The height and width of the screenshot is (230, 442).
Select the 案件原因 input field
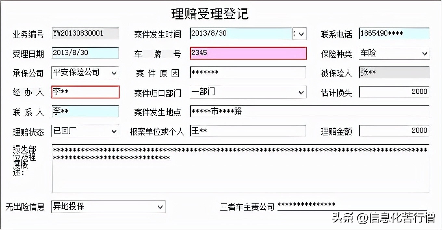[248, 73]
